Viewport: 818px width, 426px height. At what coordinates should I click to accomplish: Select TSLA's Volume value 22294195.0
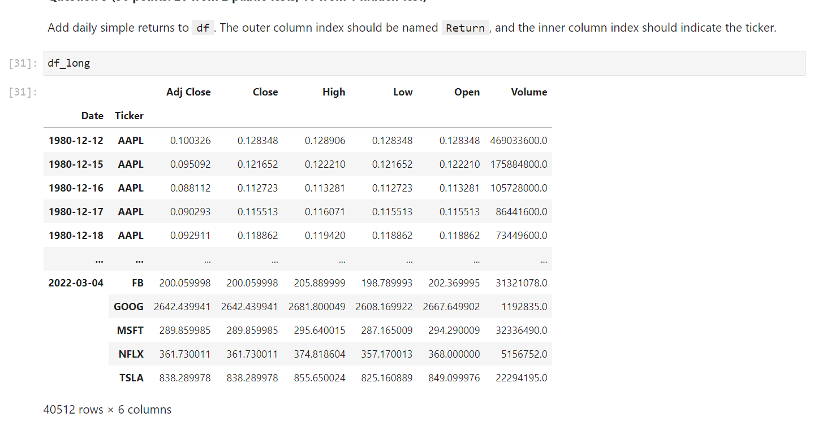(522, 378)
